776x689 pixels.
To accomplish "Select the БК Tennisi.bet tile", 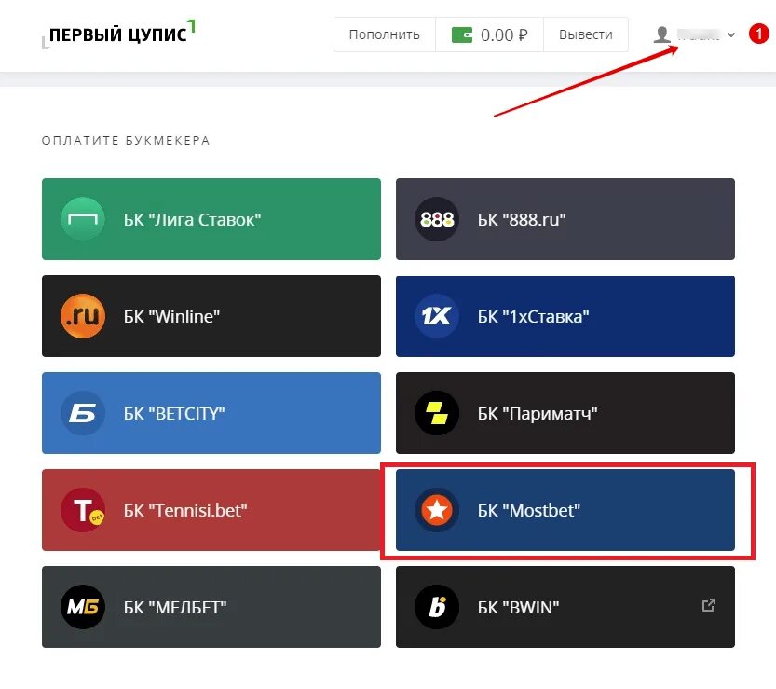I will (211, 510).
